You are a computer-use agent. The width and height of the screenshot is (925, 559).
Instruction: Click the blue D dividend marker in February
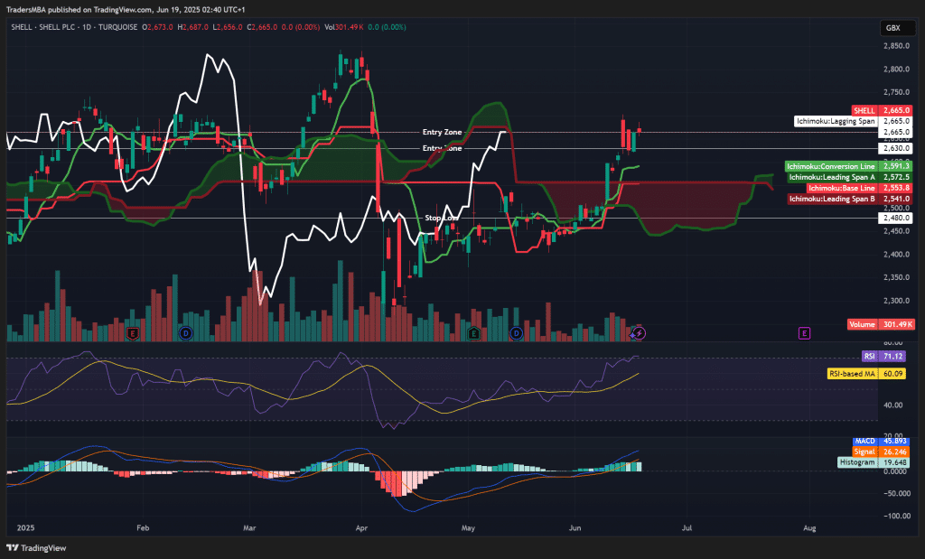coord(186,333)
